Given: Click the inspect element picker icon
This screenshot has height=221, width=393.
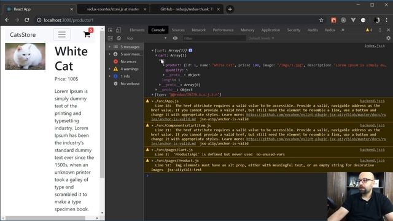Looking at the screenshot, I should point(111,30).
